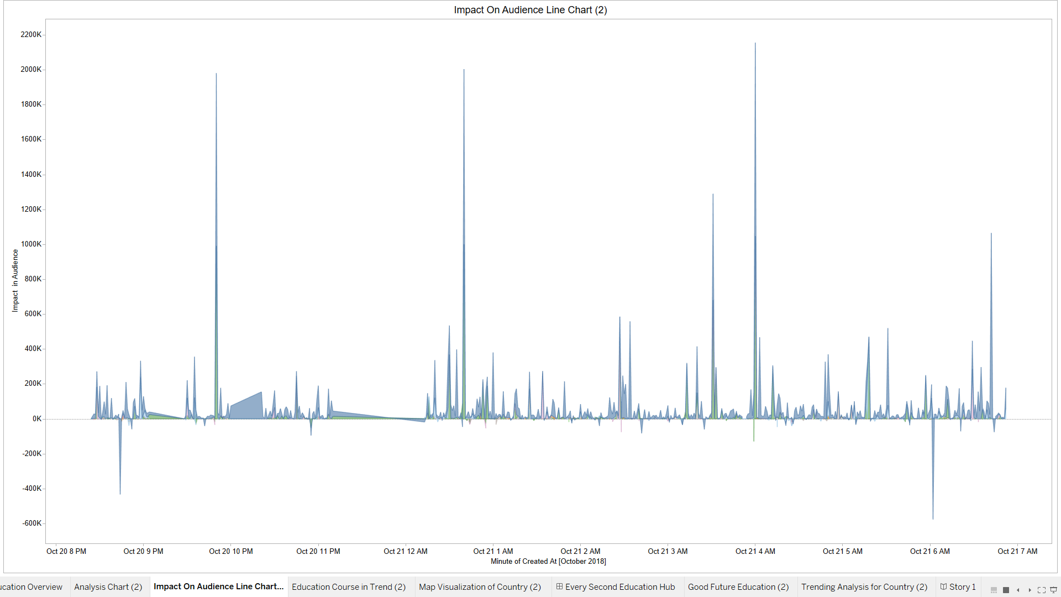
Task: Click the Minute of Created At axis title
Action: (548, 561)
